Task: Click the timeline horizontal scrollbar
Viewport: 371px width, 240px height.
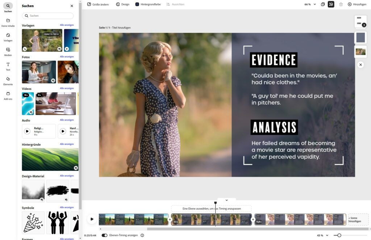Action: (x=258, y=229)
